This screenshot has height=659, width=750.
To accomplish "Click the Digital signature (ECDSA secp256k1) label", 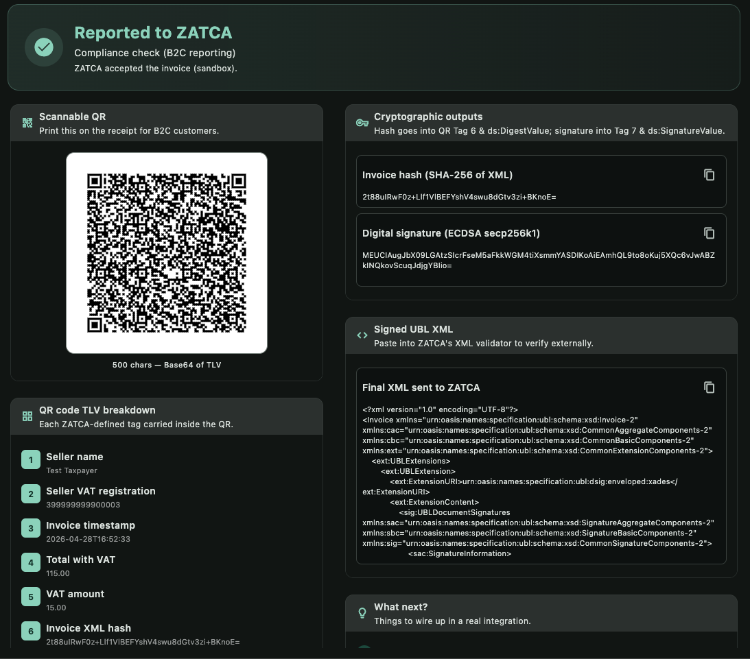I will click(451, 233).
